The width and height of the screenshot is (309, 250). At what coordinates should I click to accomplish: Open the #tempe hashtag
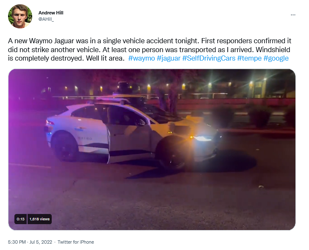coord(249,58)
